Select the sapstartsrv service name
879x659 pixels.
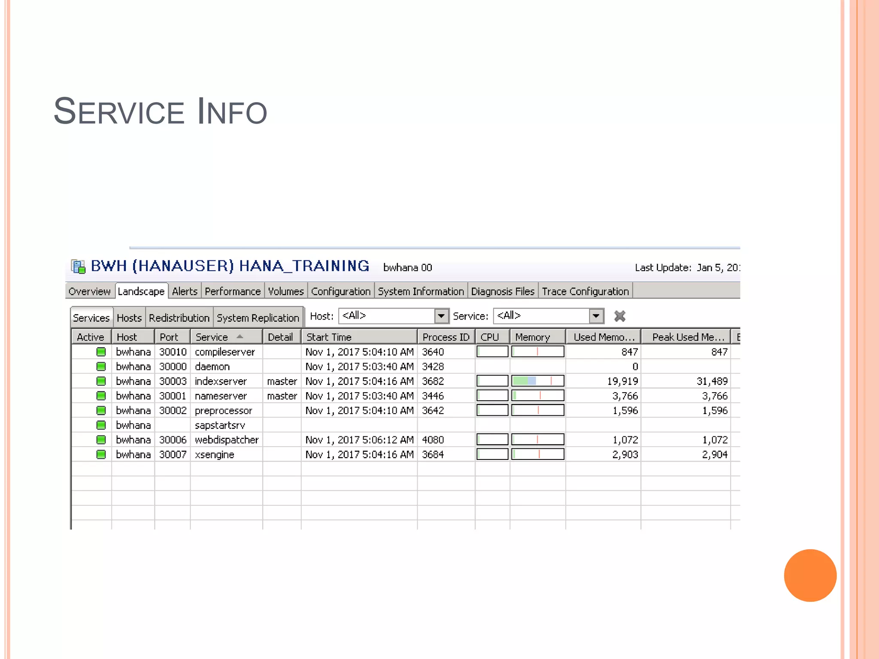coord(220,425)
